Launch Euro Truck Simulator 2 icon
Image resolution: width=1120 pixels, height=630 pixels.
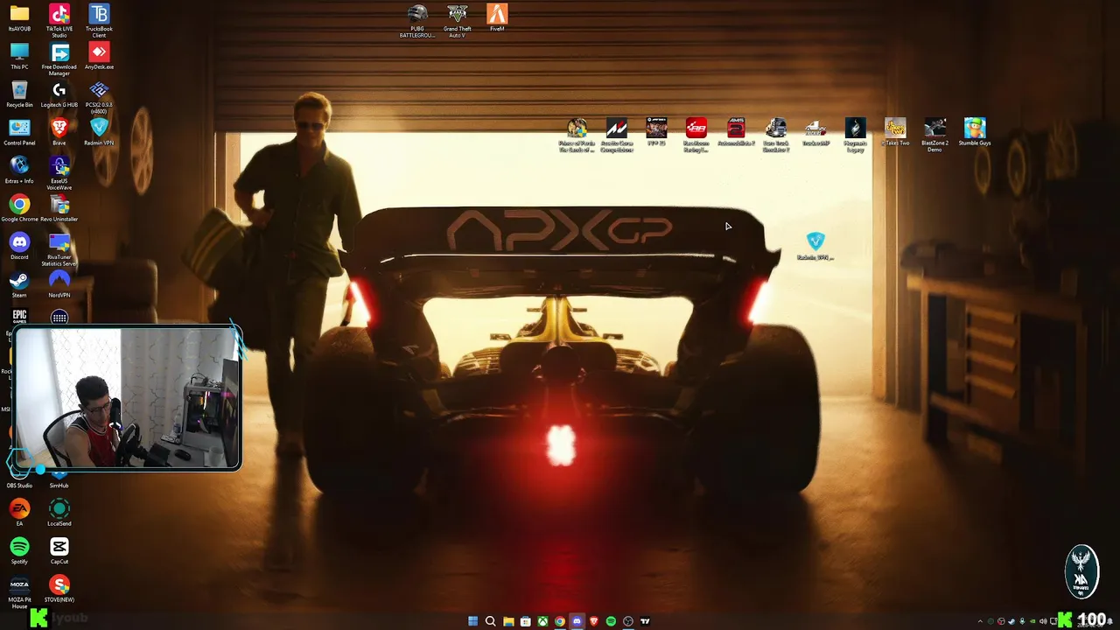775,135
